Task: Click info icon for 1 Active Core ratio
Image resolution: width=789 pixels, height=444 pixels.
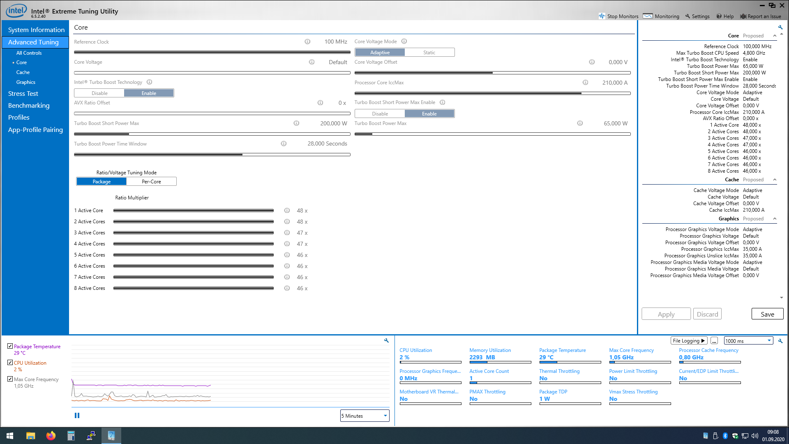Action: tap(287, 210)
